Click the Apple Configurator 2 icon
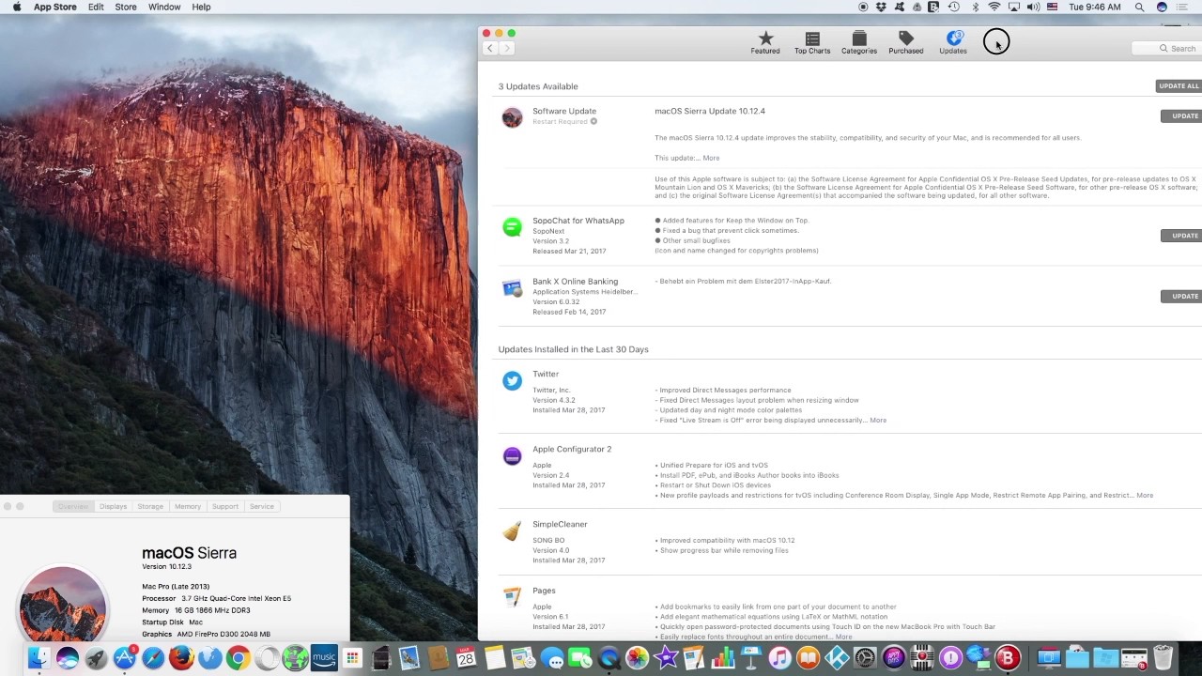This screenshot has height=676, width=1202. tap(512, 455)
